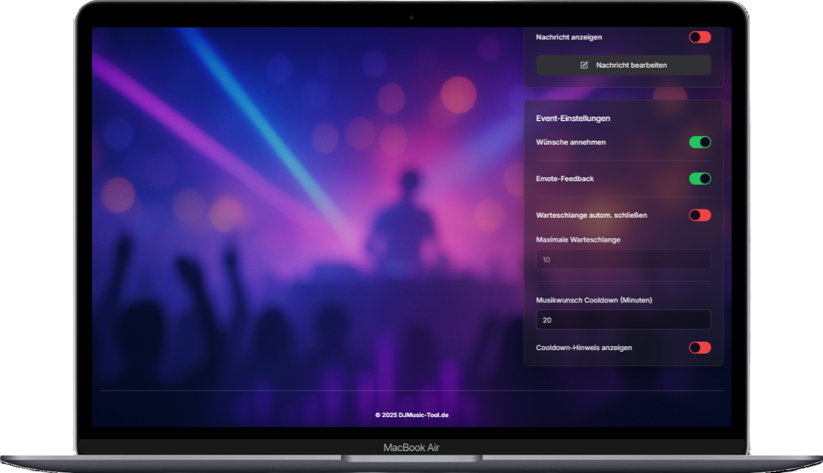823x473 pixels.
Task: Open the Nachricht bearbeiten editor
Action: pos(623,65)
